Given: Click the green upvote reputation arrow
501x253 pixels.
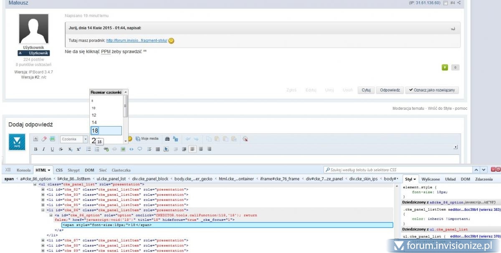Looking at the screenshot, I should click(445, 67).
